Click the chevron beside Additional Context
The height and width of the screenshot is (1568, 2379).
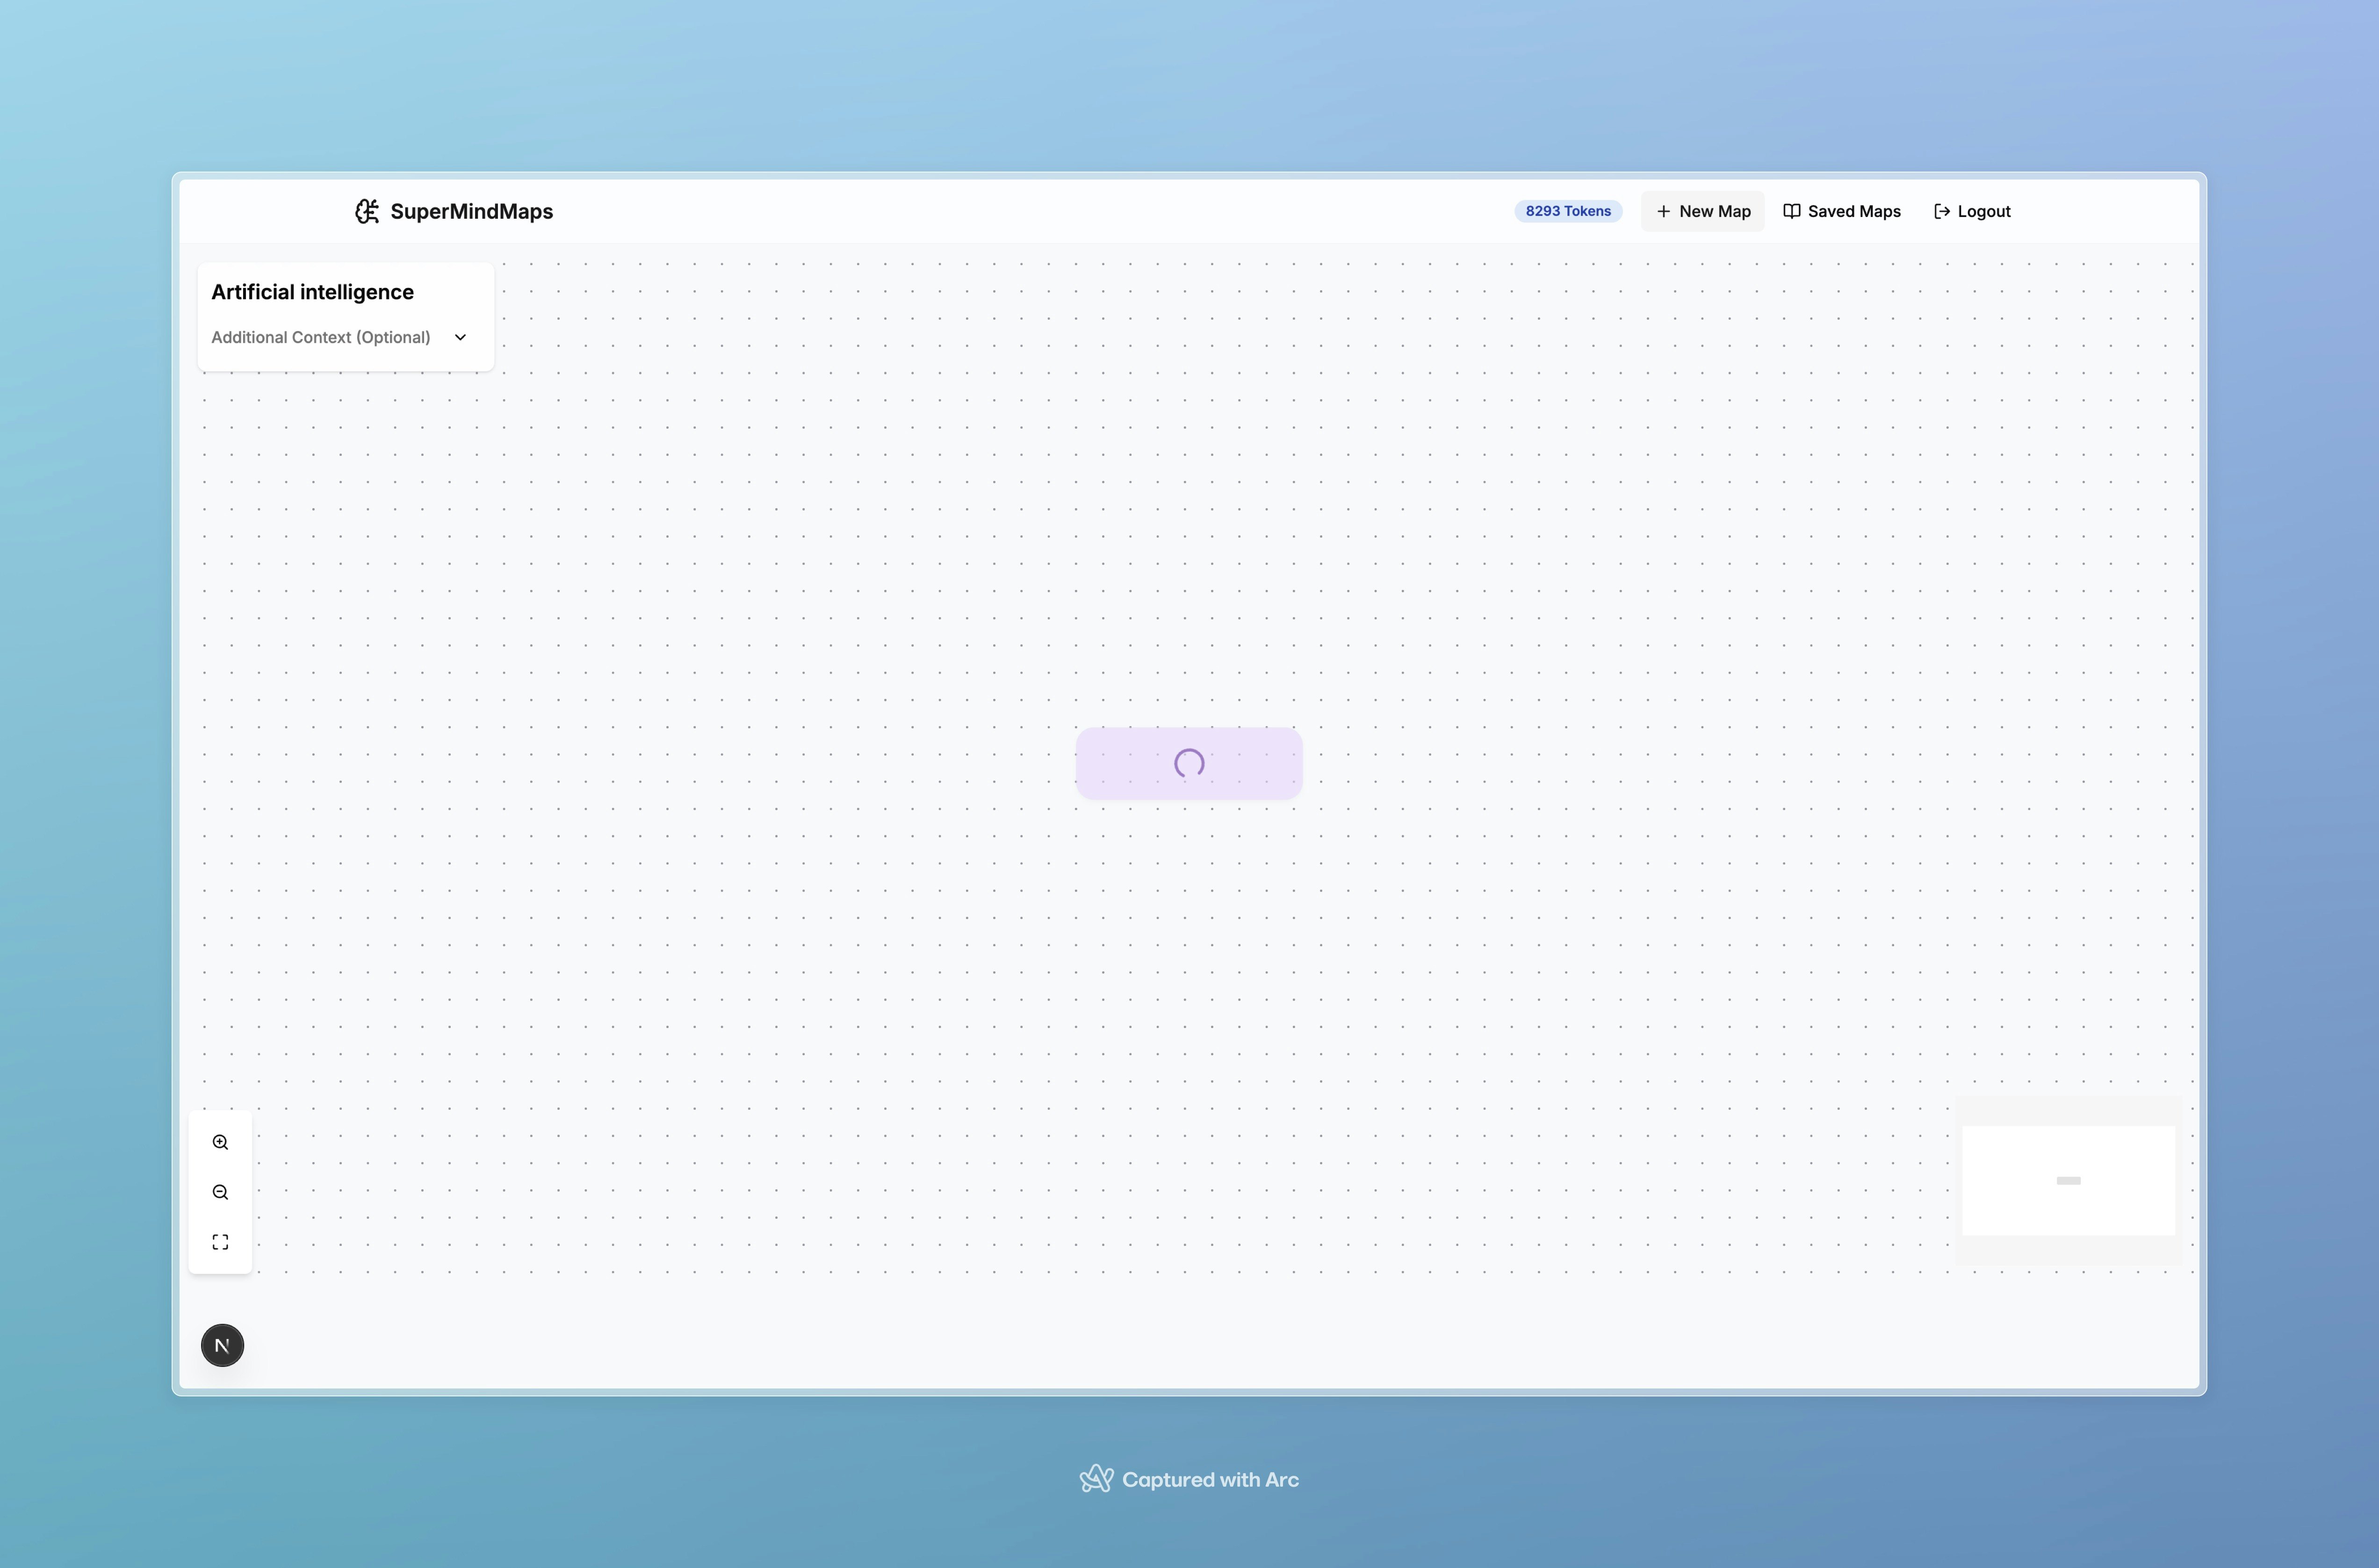pos(460,337)
